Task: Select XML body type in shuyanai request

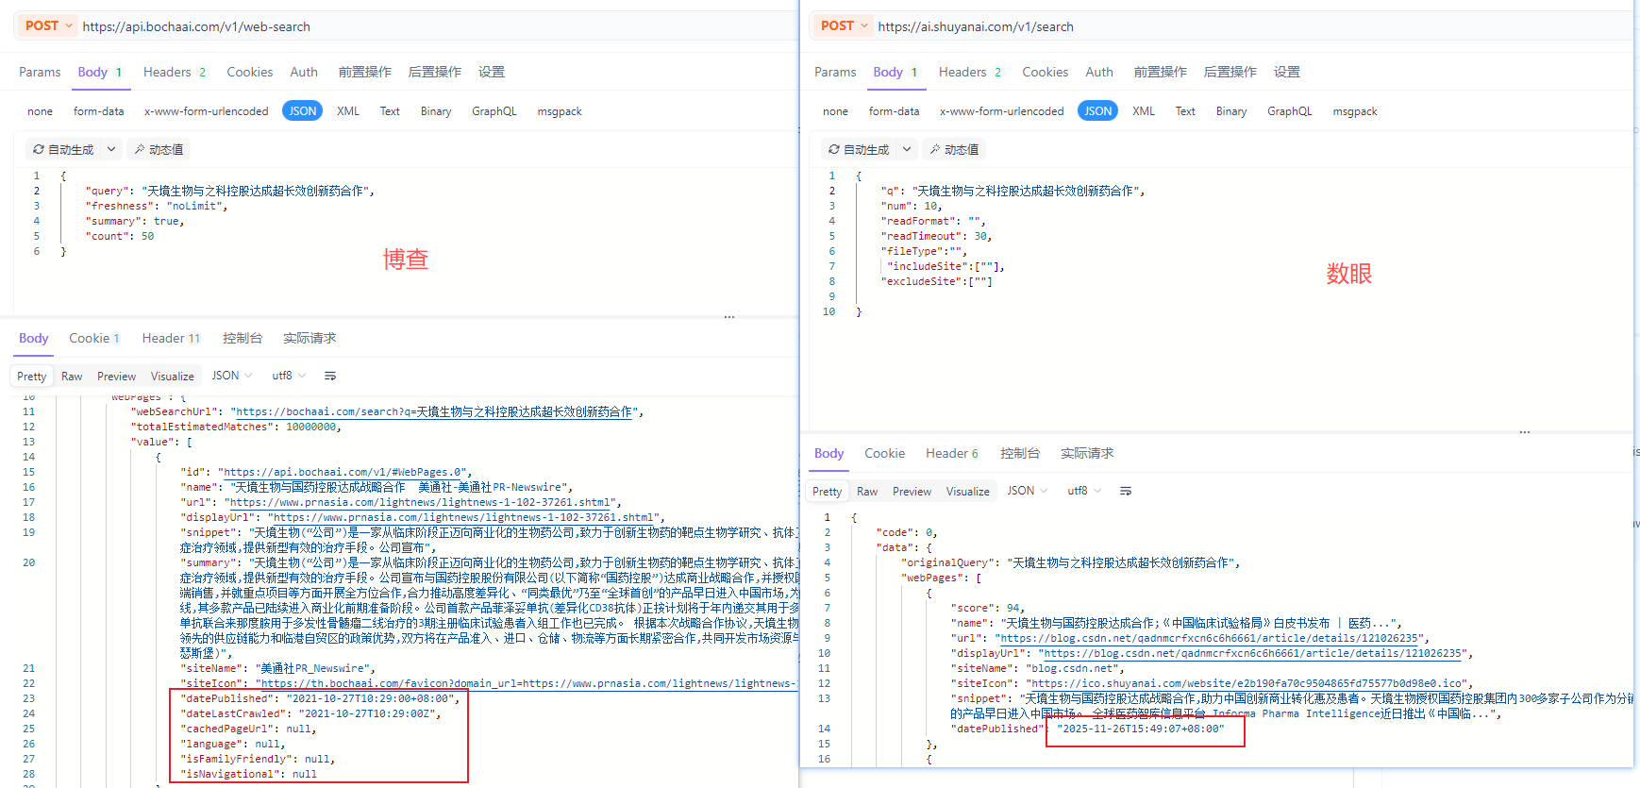Action: pyautogui.click(x=1144, y=111)
